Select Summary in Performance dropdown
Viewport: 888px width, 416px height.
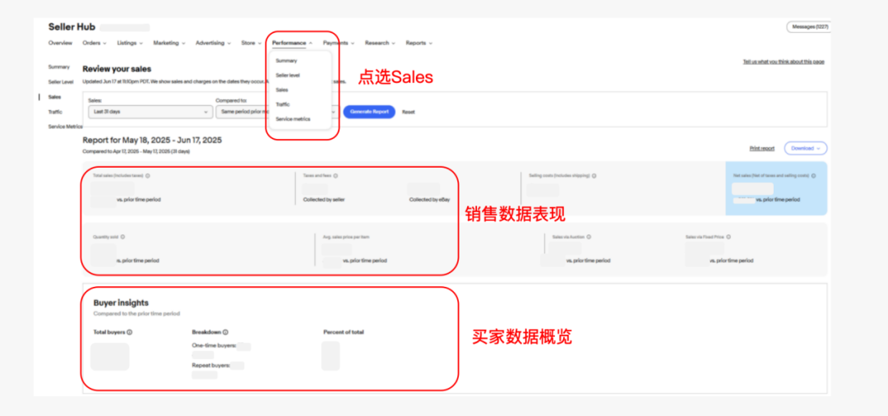pyautogui.click(x=286, y=61)
